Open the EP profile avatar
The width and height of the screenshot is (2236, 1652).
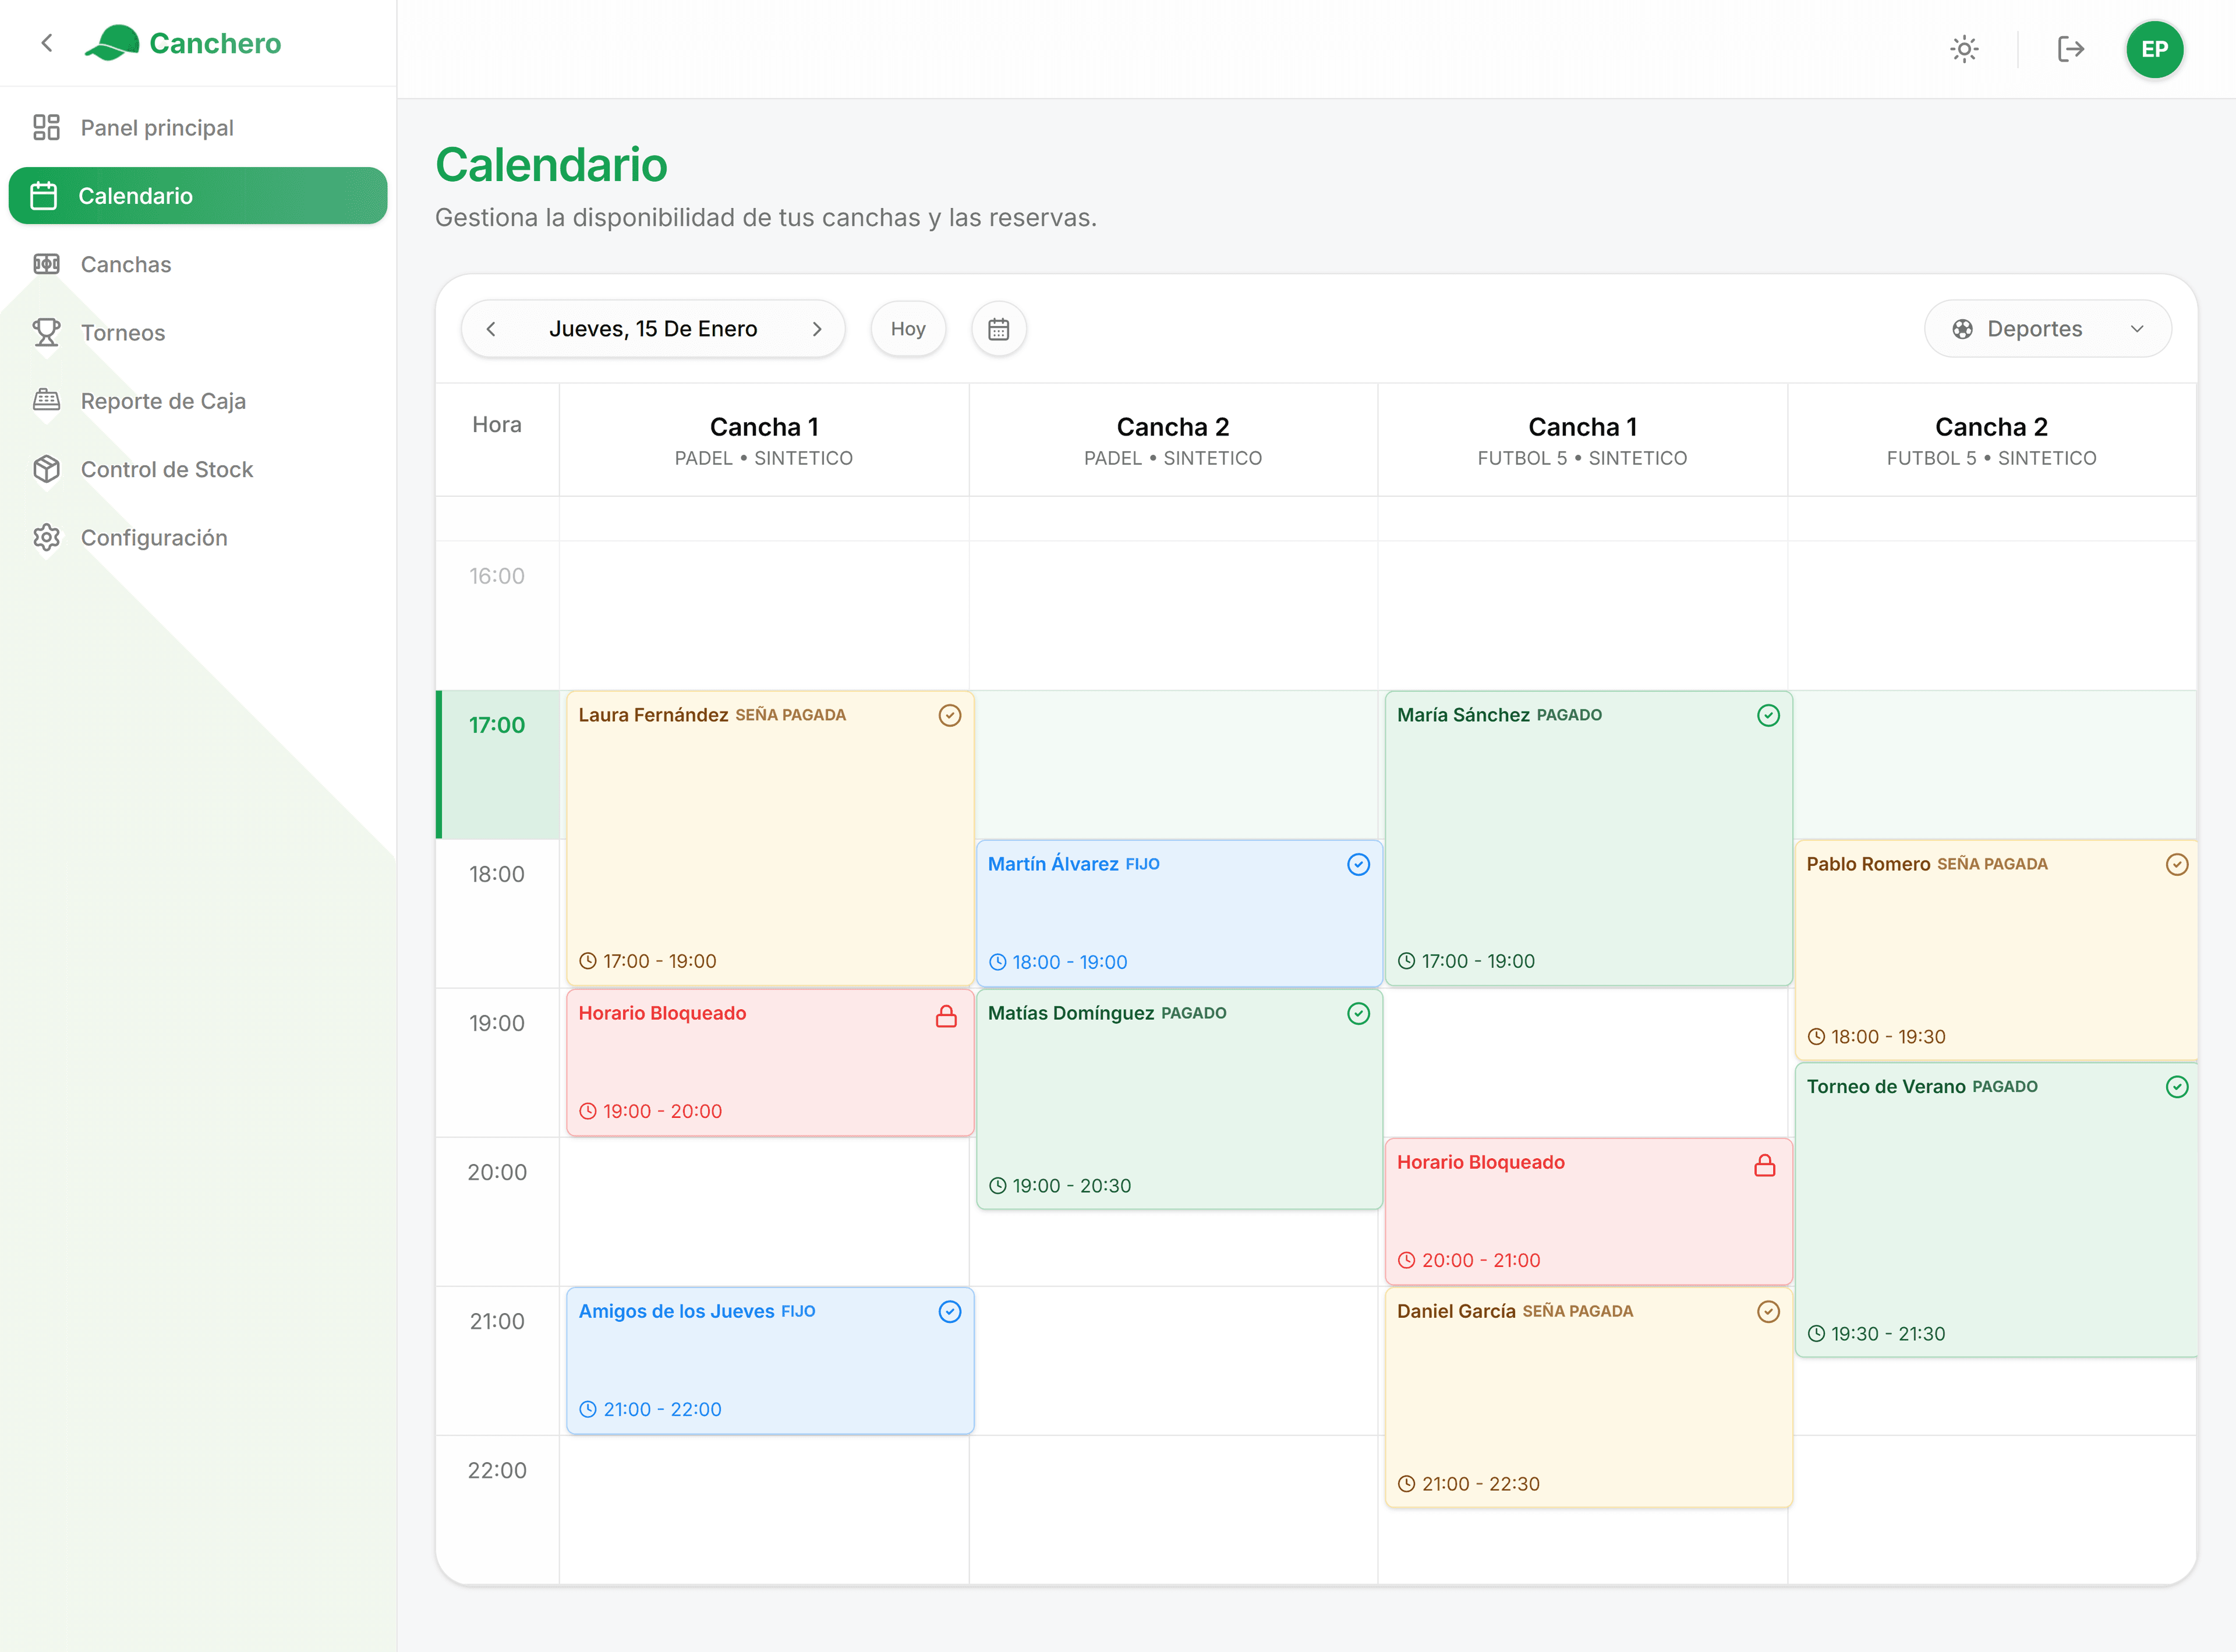point(2155,49)
